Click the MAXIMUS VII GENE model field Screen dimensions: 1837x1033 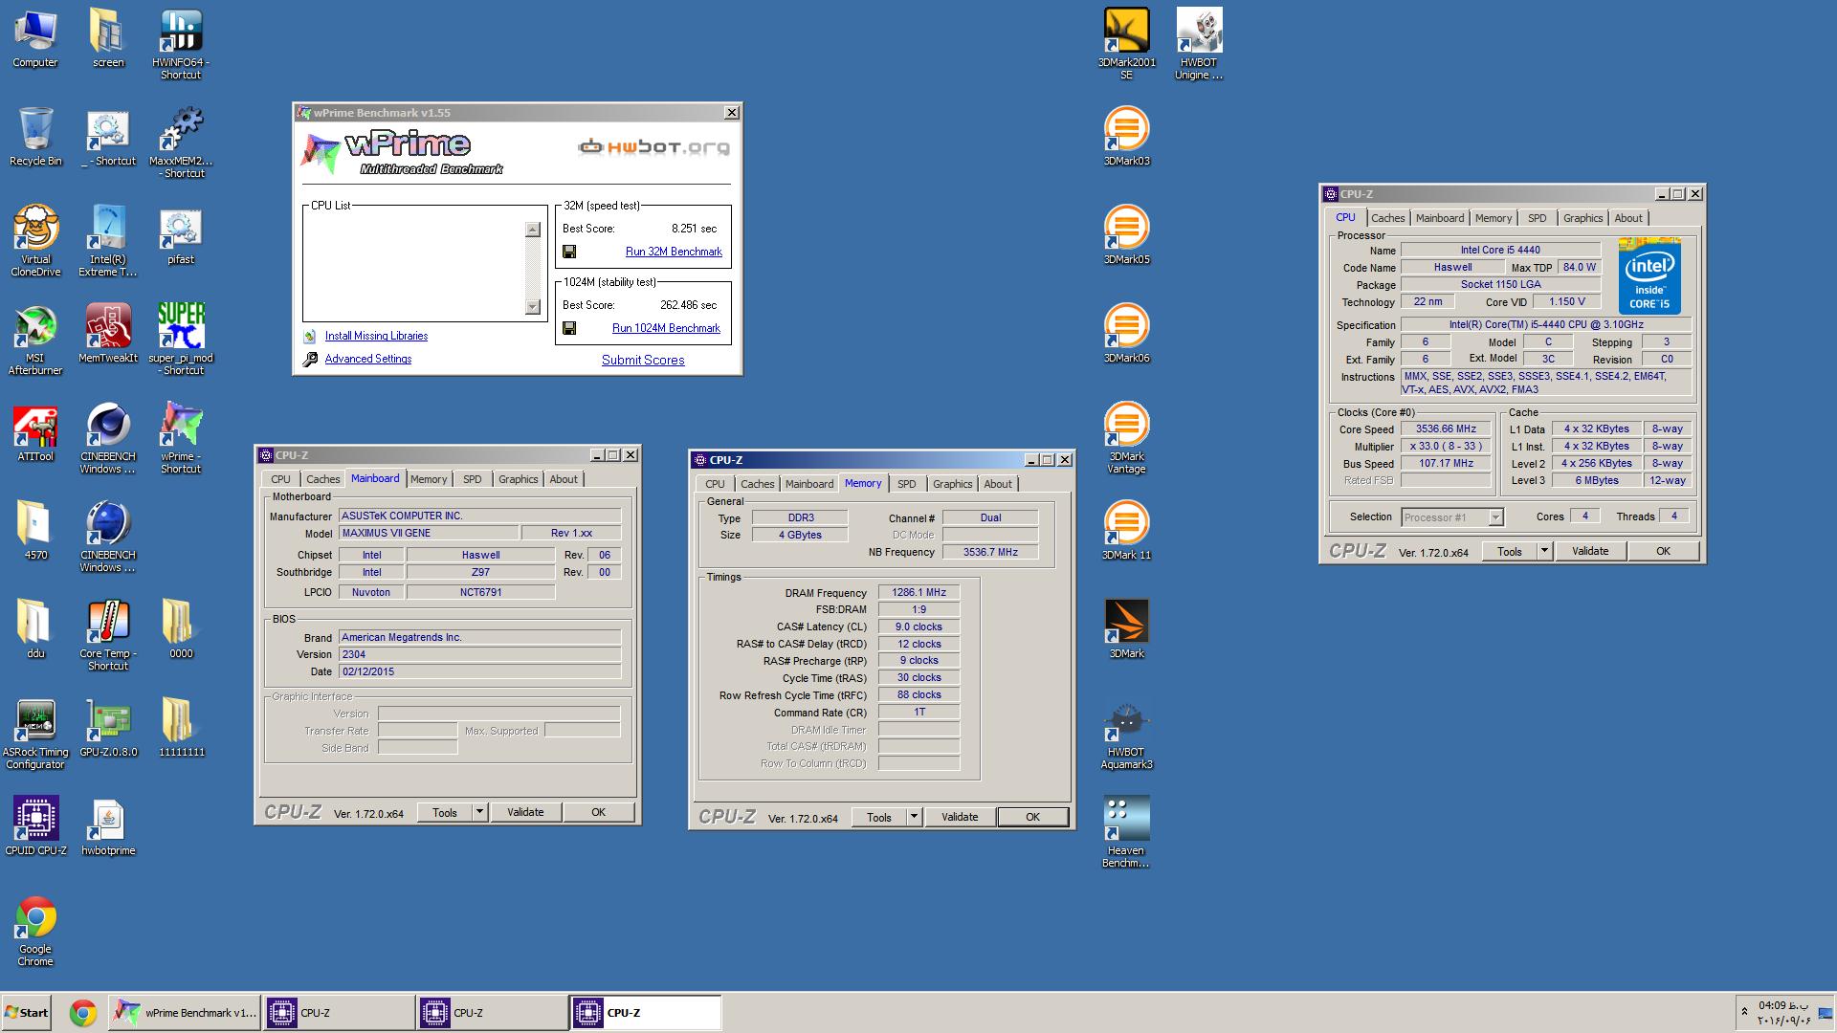coord(429,533)
